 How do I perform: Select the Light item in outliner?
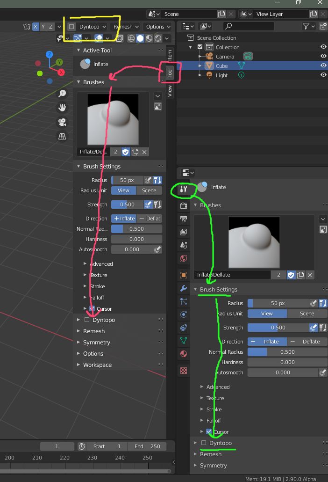221,75
